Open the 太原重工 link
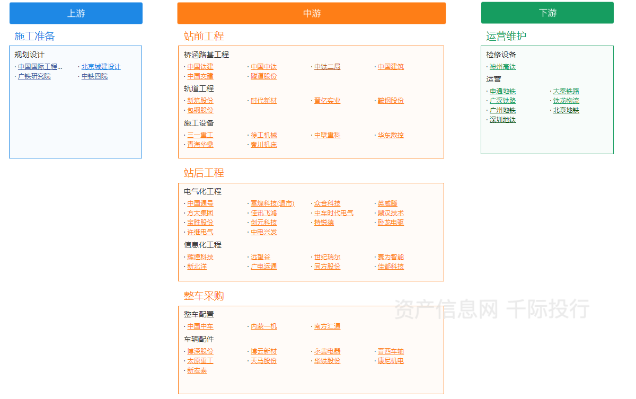 pos(200,361)
